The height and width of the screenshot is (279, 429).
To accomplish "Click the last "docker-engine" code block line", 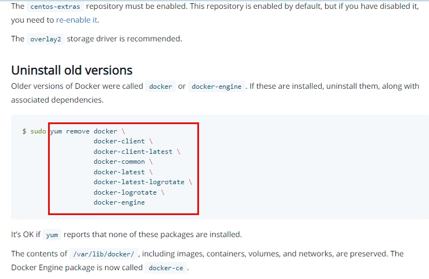I will coord(119,202).
